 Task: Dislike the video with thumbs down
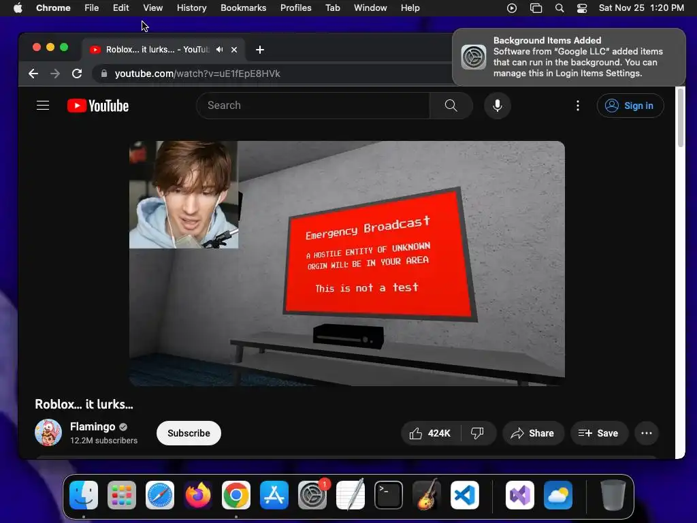477,433
